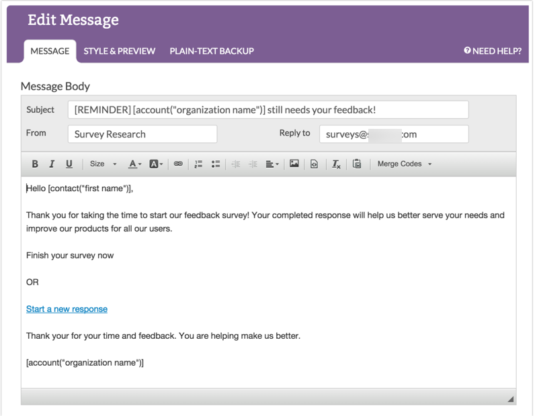
Task: Click the insert image icon
Action: point(294,164)
